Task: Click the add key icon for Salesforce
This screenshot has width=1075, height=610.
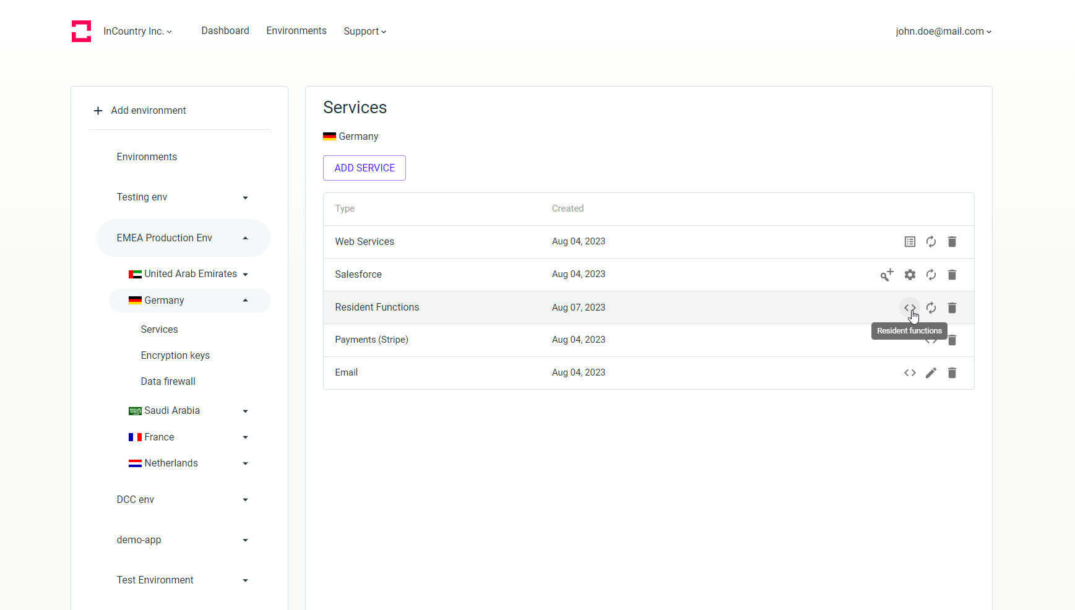Action: click(x=887, y=275)
